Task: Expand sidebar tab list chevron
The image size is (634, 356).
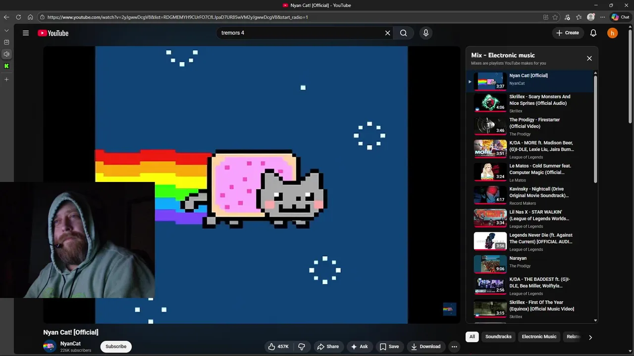Action: click(6, 31)
